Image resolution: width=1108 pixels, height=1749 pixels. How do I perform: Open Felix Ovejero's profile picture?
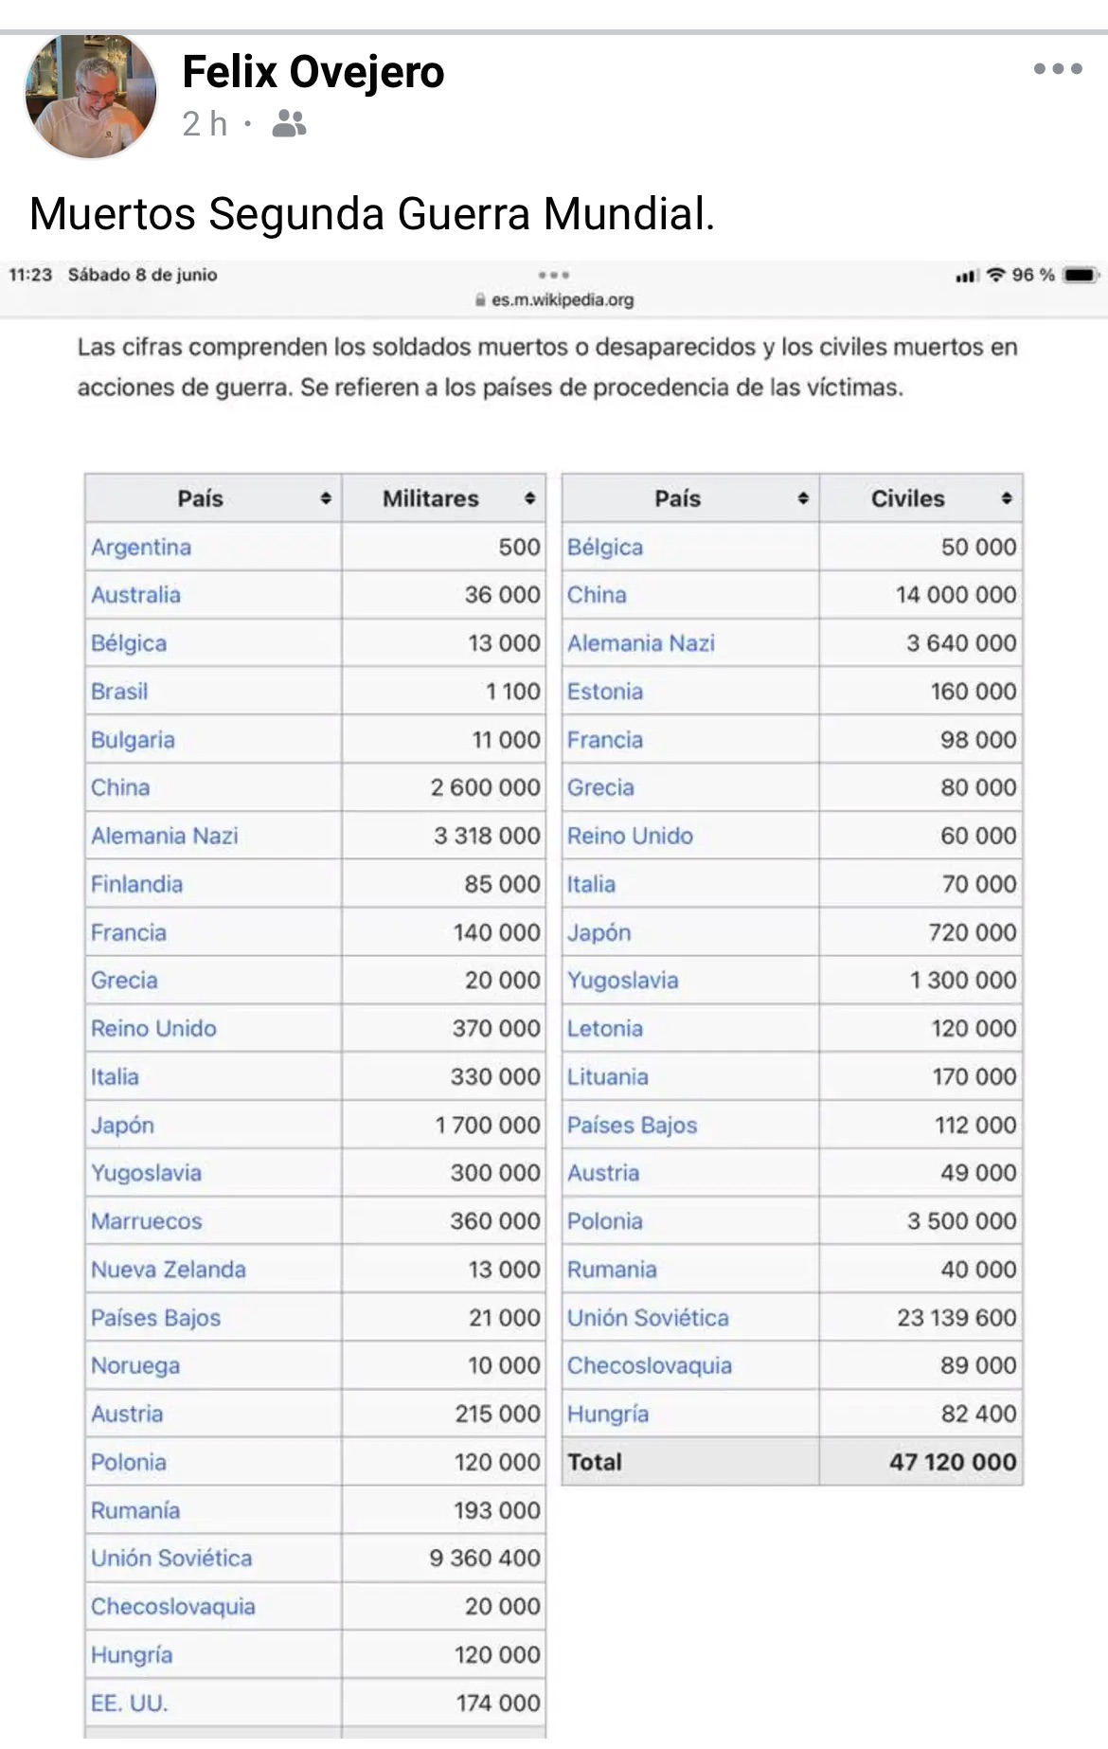click(91, 95)
